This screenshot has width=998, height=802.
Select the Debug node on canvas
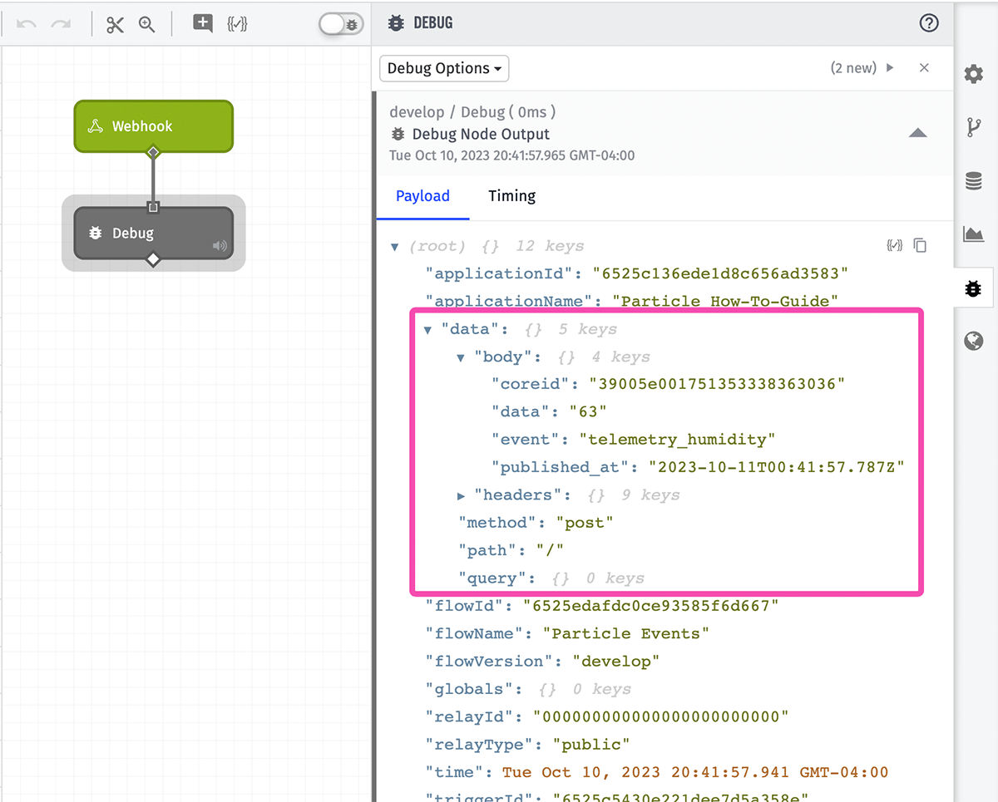coord(154,233)
